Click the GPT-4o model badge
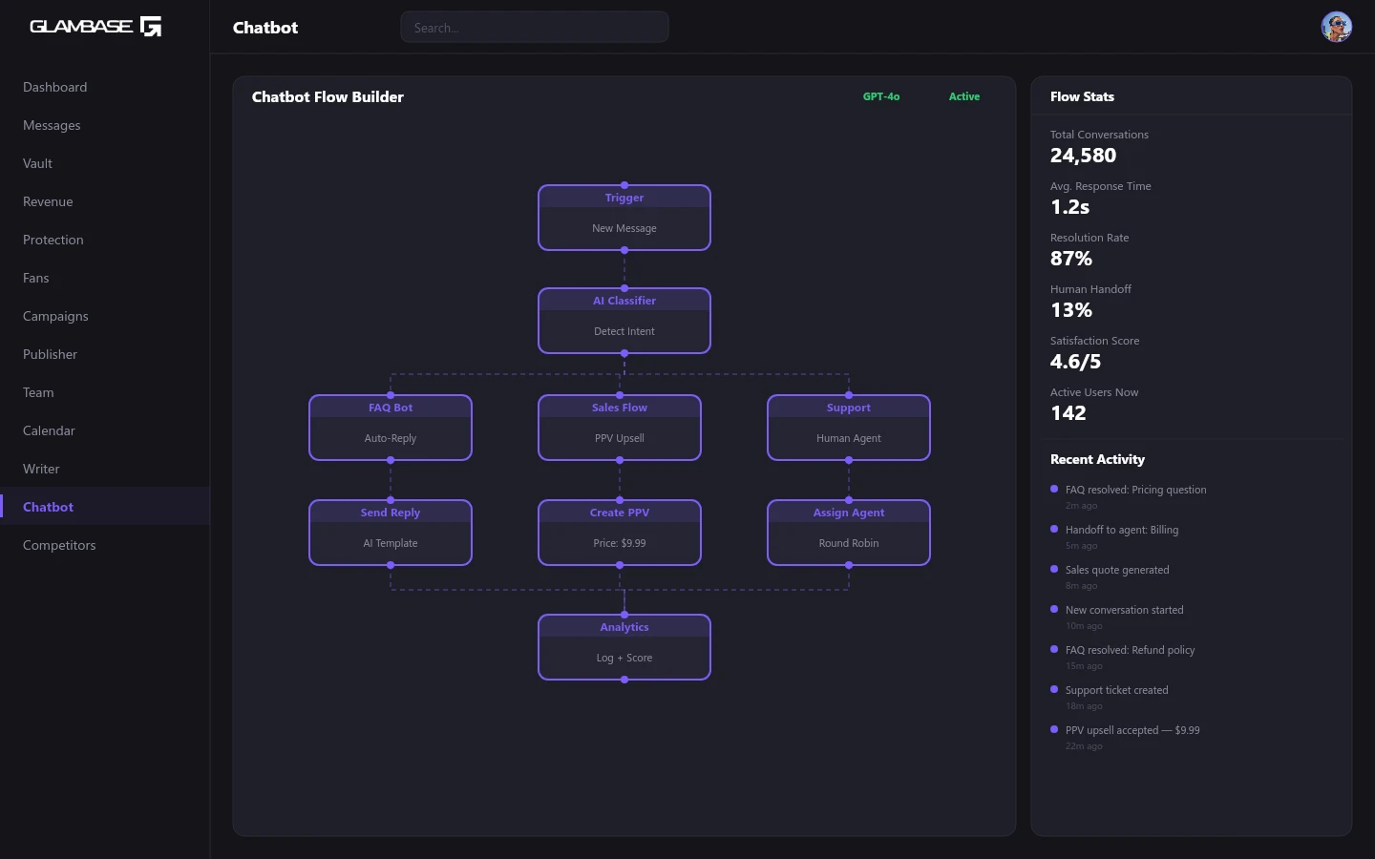Image resolution: width=1375 pixels, height=859 pixels. [x=880, y=96]
